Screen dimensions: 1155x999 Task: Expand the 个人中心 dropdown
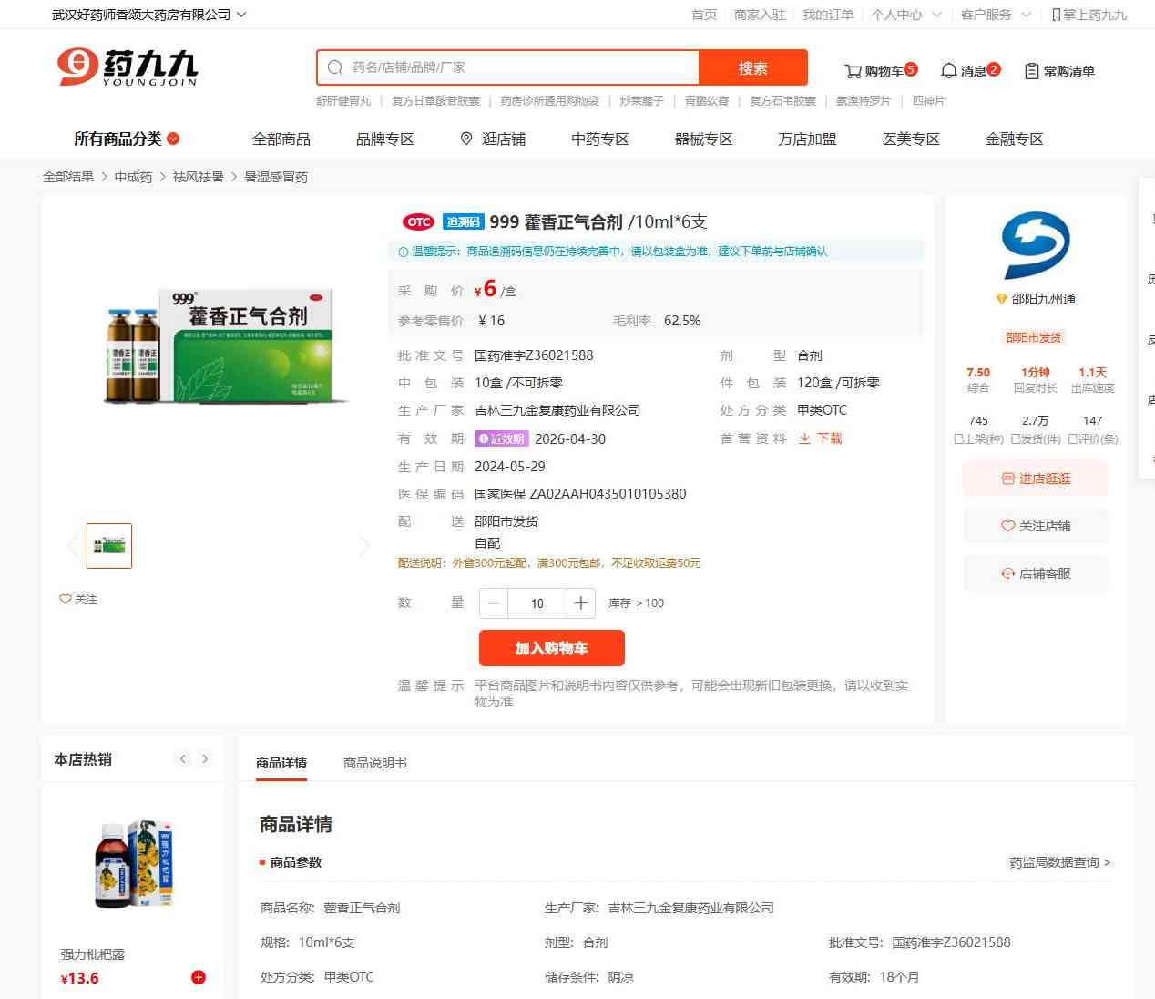[x=935, y=15]
